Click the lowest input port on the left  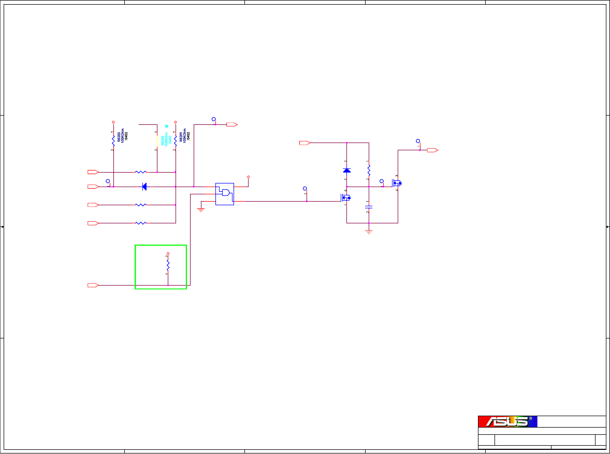93,286
